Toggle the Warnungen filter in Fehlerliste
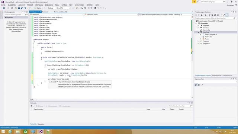This screenshot has width=238, height=134. point(51,106)
